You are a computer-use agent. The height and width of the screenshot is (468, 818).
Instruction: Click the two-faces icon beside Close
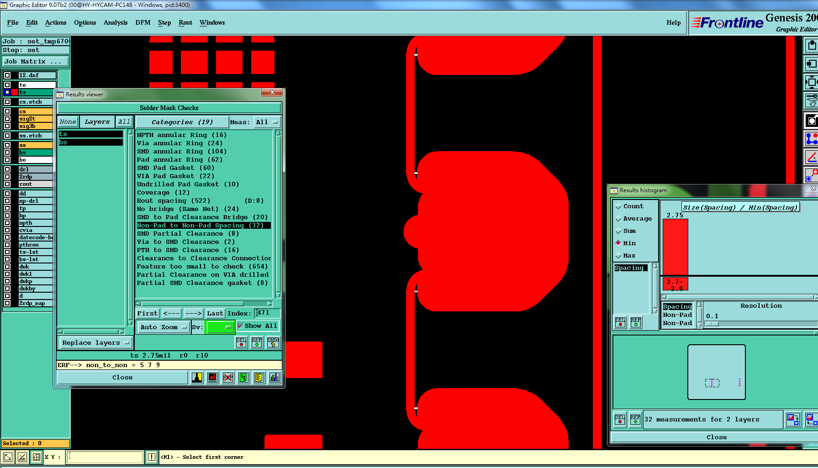pyautogui.click(x=197, y=378)
